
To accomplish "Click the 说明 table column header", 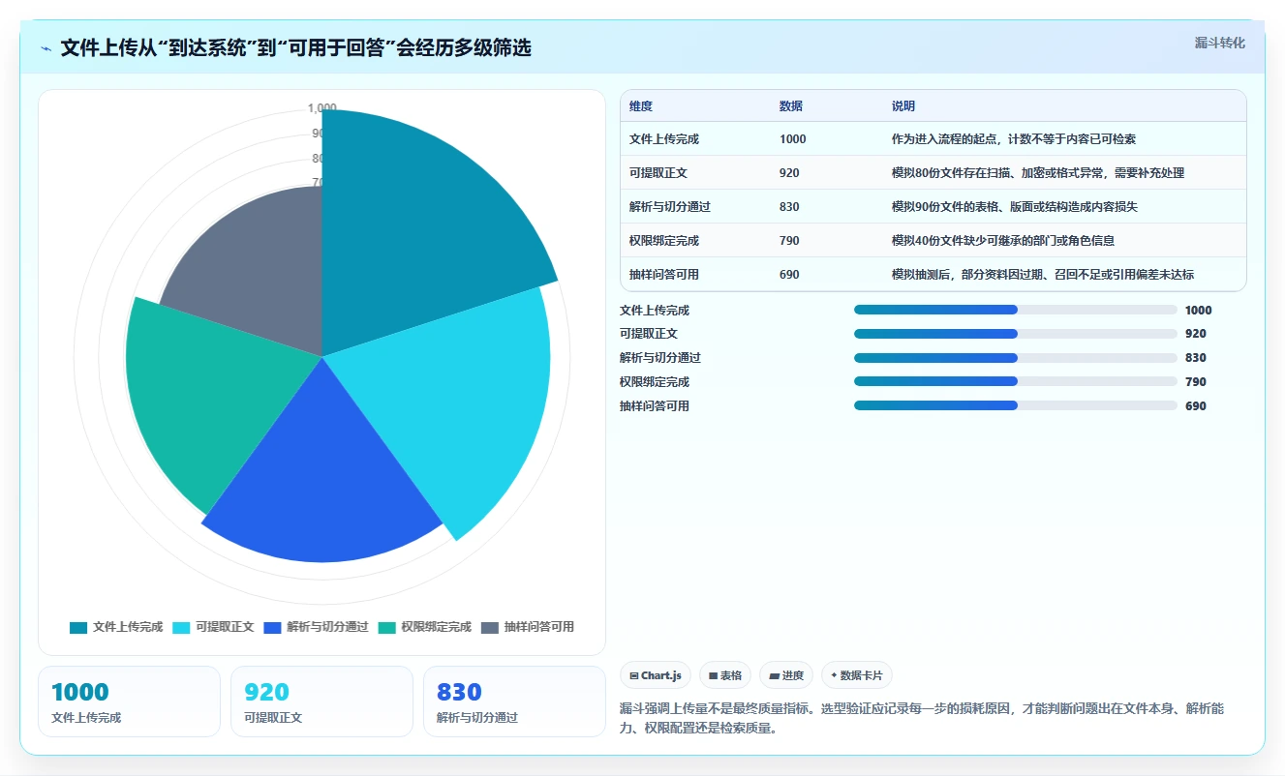I will (903, 106).
